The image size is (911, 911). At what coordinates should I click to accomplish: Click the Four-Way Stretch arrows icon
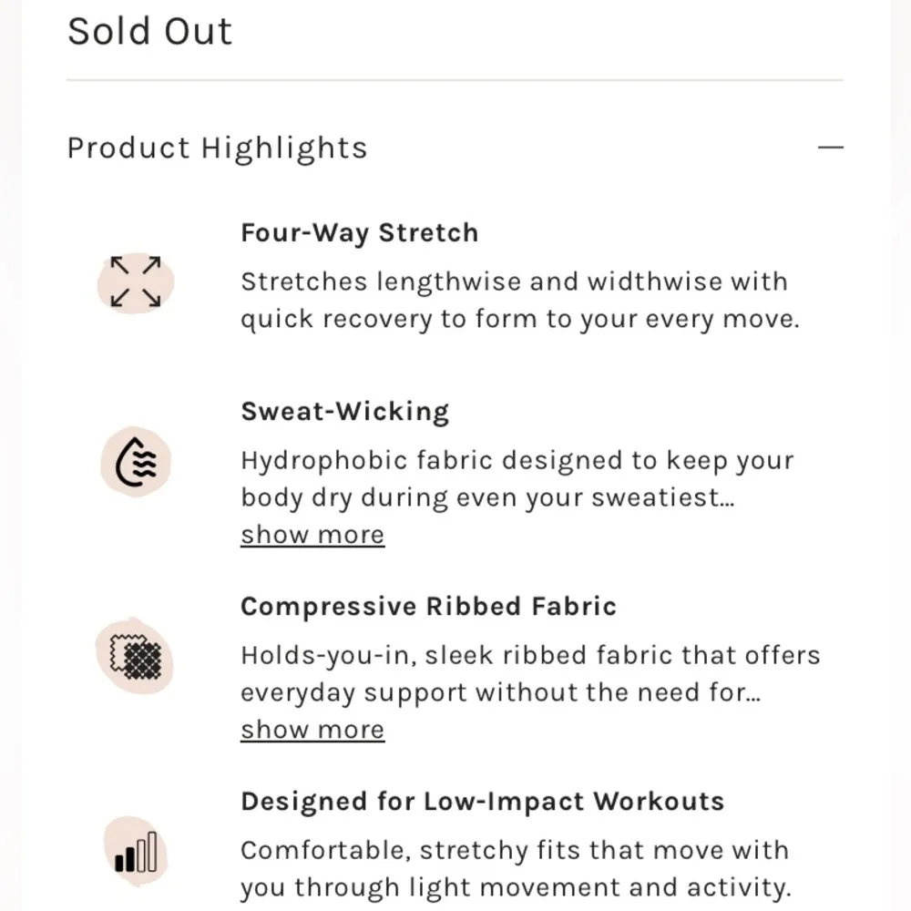point(136,281)
